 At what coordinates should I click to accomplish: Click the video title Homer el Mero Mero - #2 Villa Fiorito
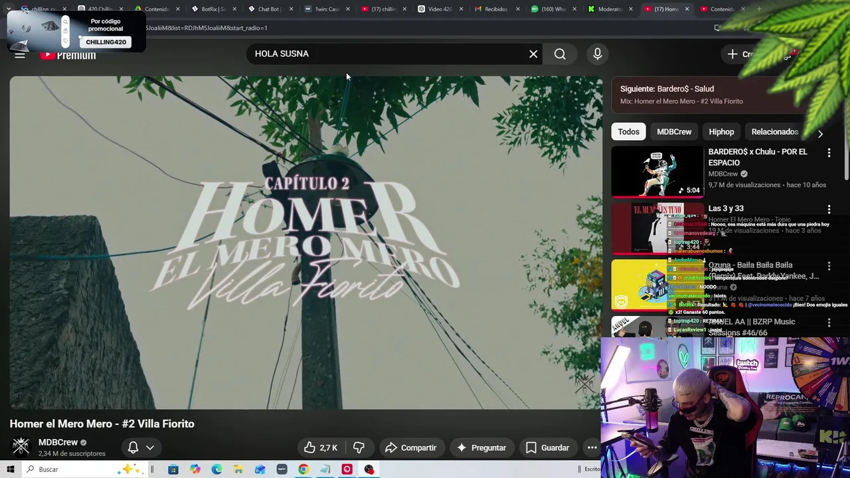102,424
